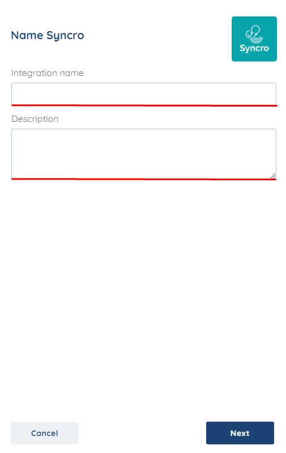The width and height of the screenshot is (286, 453).
Task: Click the octopus graphic in Syncro logo
Action: (254, 34)
